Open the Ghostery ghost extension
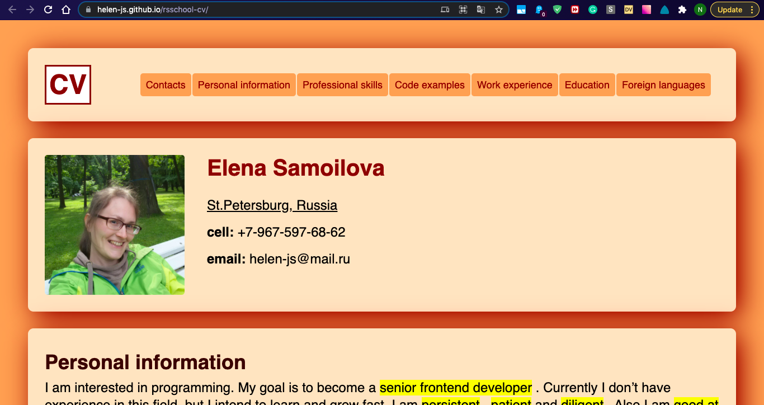 tap(539, 10)
